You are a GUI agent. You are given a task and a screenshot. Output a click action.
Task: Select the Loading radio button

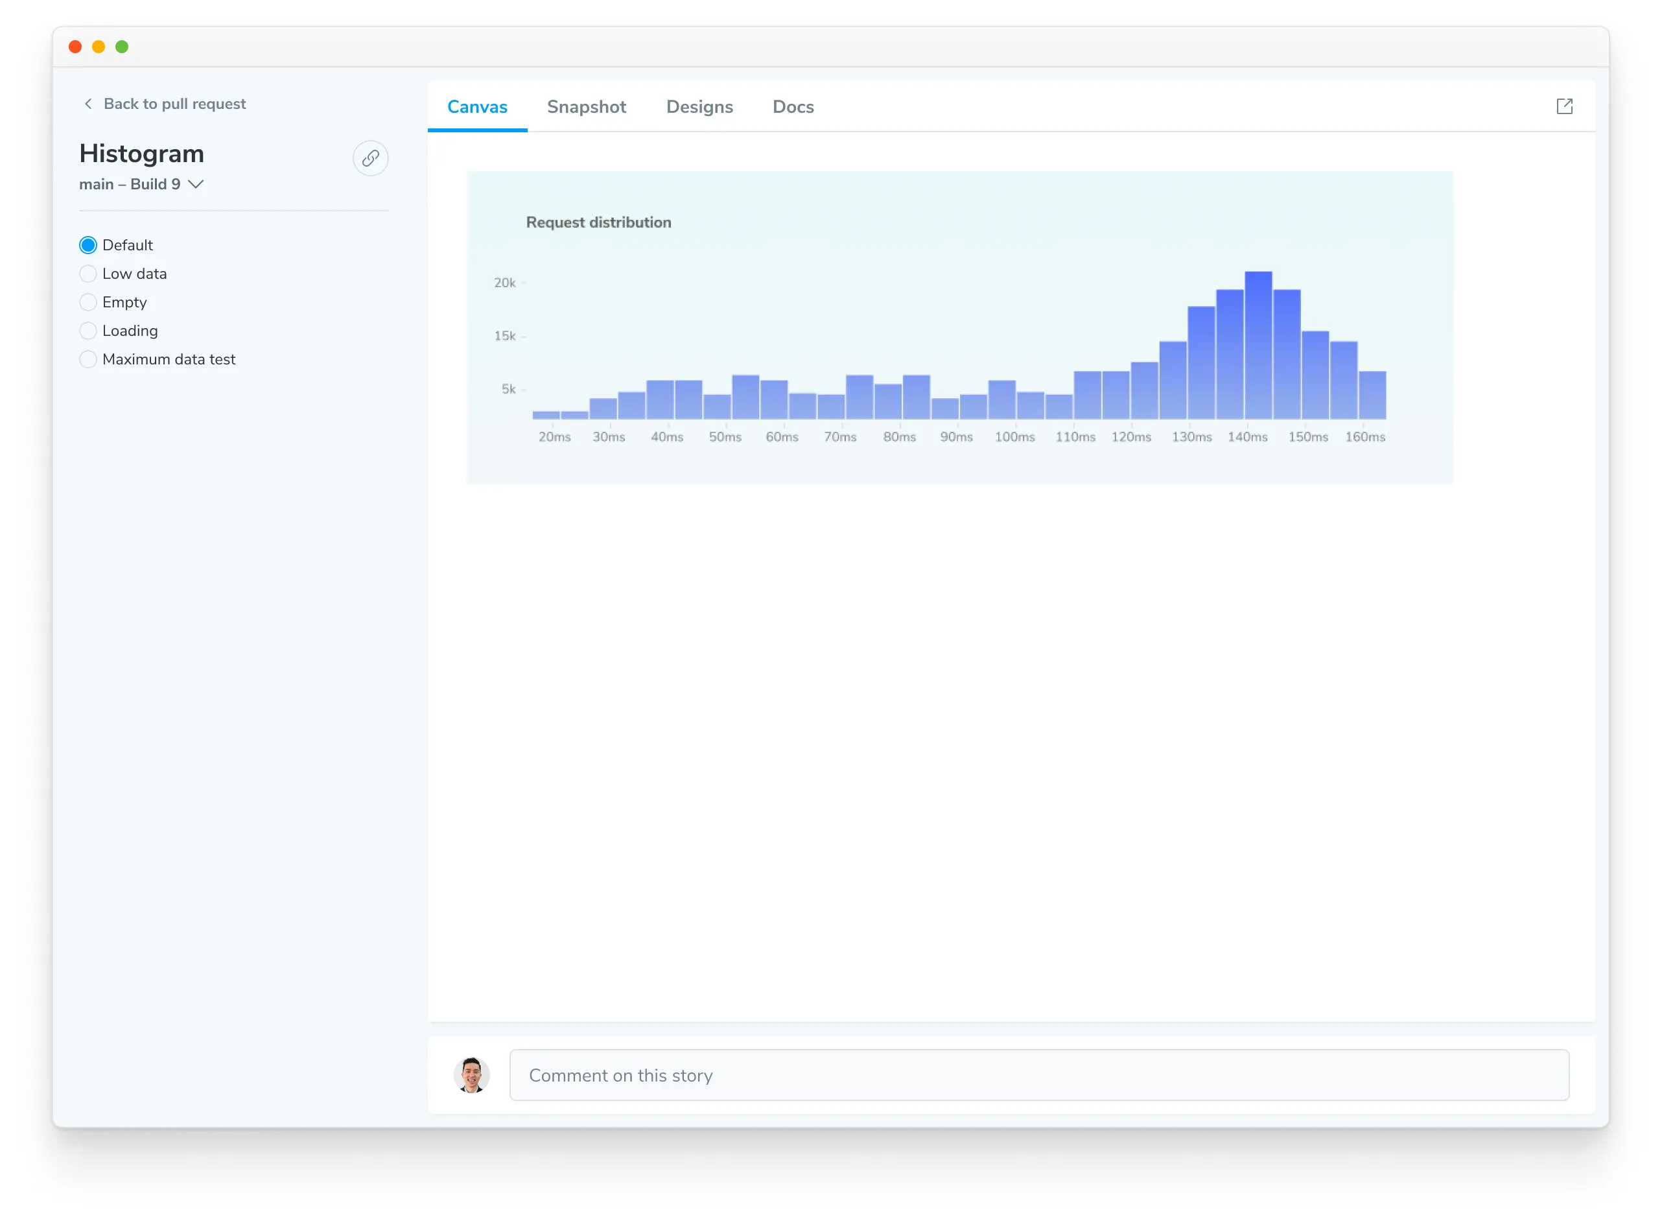click(88, 329)
